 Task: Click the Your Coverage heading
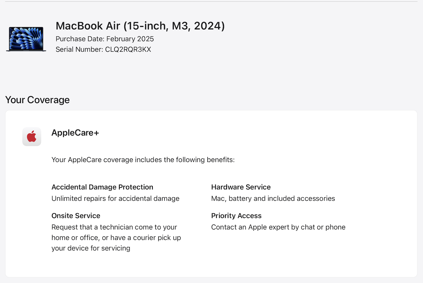point(37,100)
